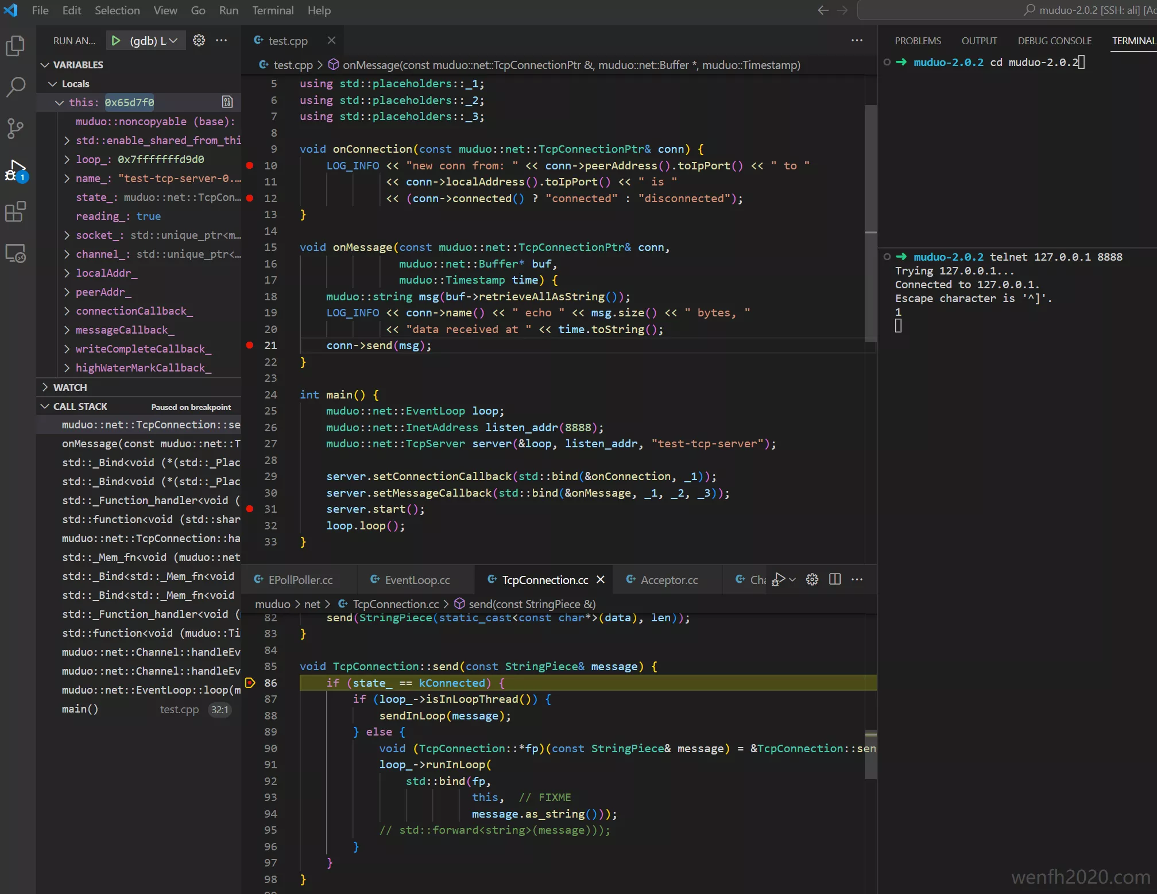Open the Extensions view icon
The image size is (1157, 894).
[16, 212]
